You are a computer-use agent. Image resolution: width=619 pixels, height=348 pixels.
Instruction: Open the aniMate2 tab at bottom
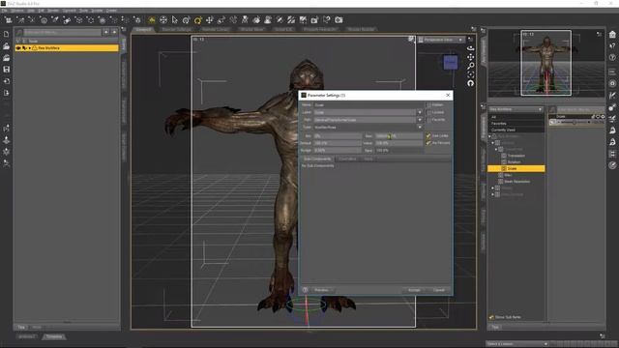point(27,336)
